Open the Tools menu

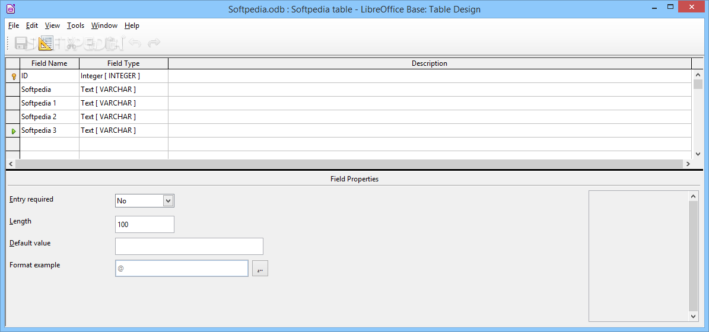75,25
